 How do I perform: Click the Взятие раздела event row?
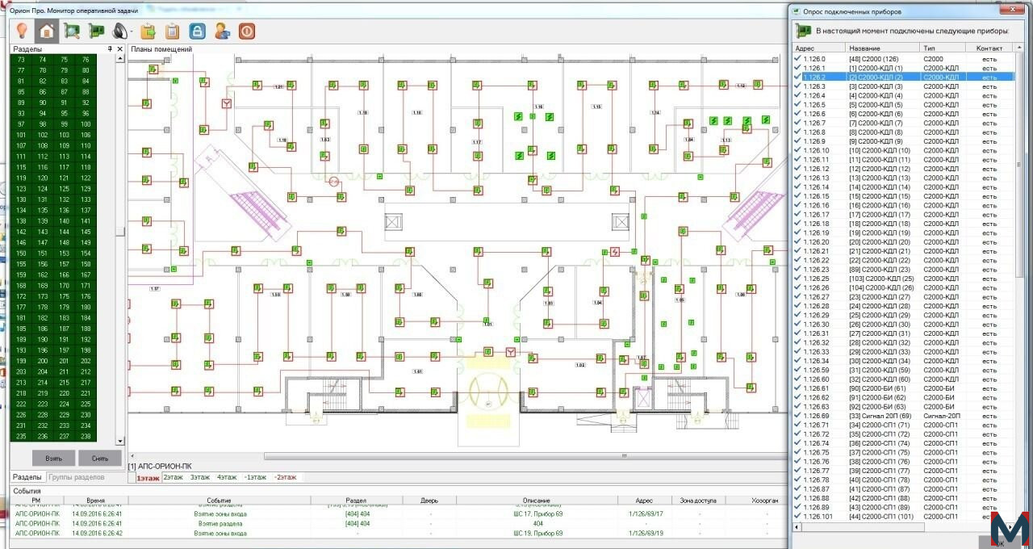(399, 523)
